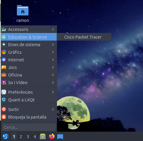Click the Internet globe icon
Image resolution: width=143 pixels, height=141 pixels.
coord(4,60)
